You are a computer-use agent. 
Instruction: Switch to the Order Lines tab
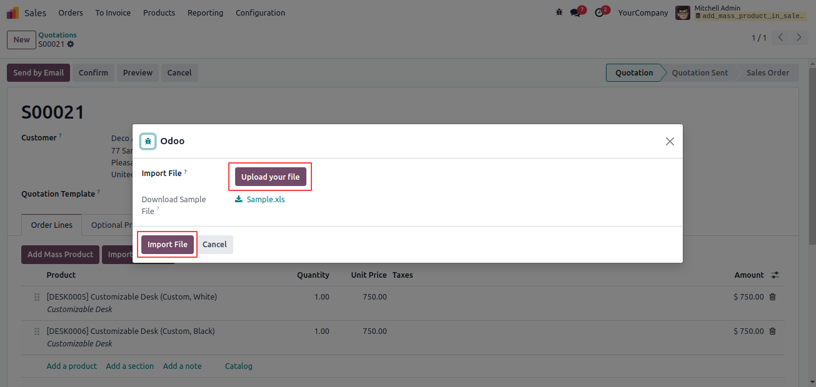coord(52,225)
